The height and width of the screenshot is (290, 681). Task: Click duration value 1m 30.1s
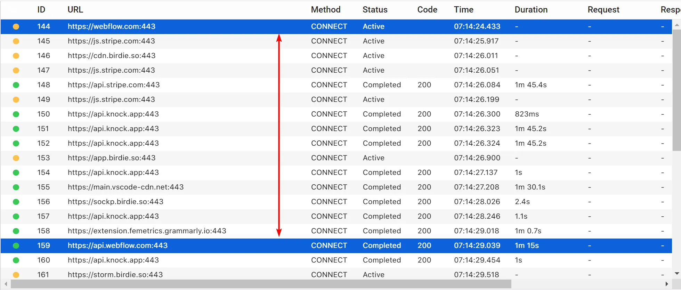pyautogui.click(x=530, y=187)
